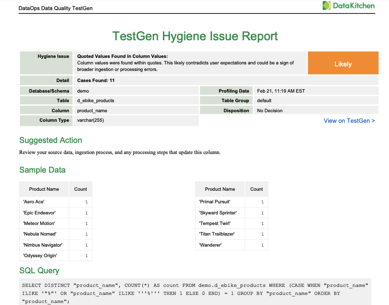Click the No Decision disposition value
The image size is (389, 305).
pyautogui.click(x=270, y=111)
